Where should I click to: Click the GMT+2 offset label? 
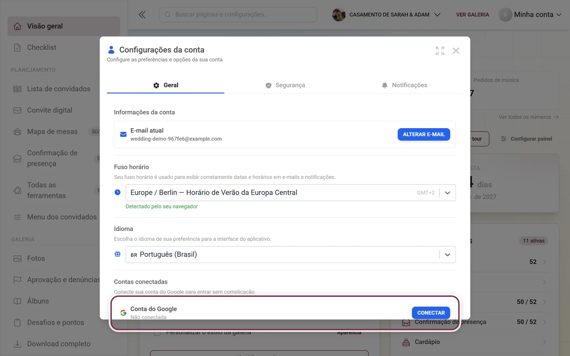click(x=426, y=193)
